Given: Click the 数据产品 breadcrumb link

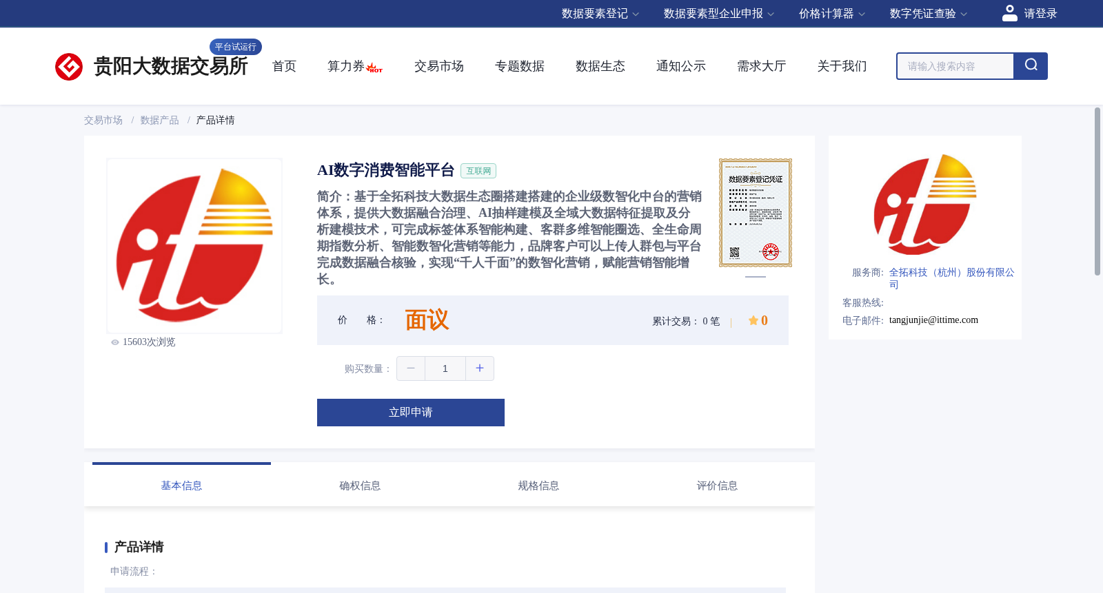Looking at the screenshot, I should point(160,121).
